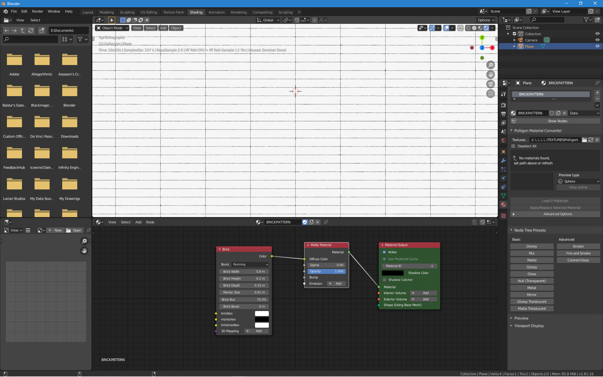Screen dimensions: 603x377
Task: Open the Bond Running dropdown
Action: pos(250,265)
